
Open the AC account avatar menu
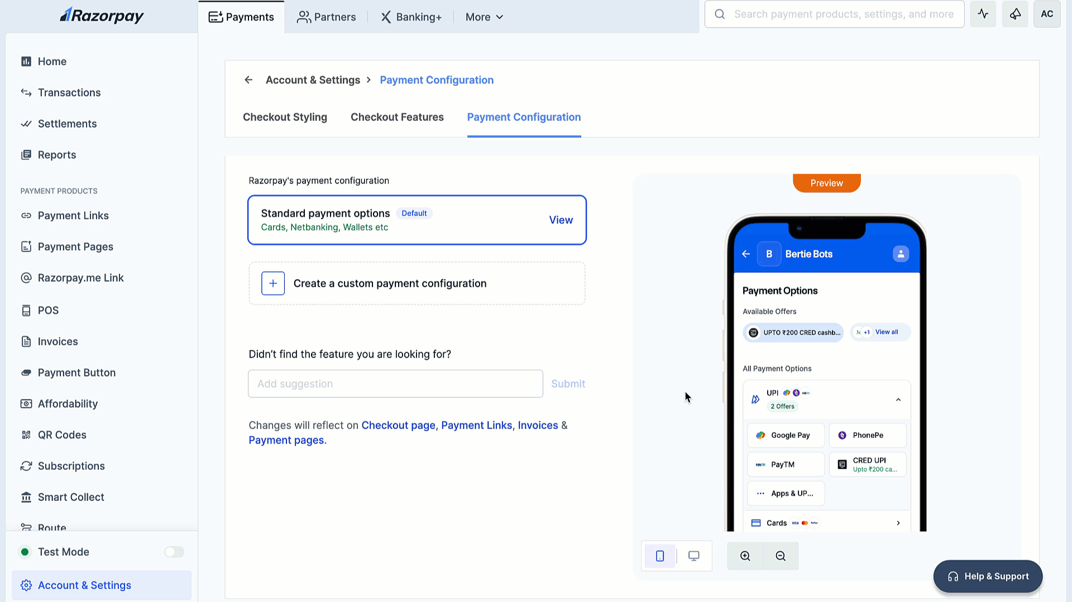pos(1047,14)
